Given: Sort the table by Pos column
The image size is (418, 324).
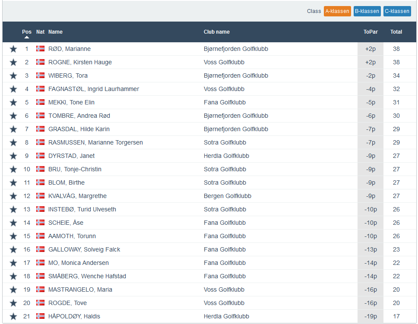Looking at the screenshot, I should [x=27, y=32].
